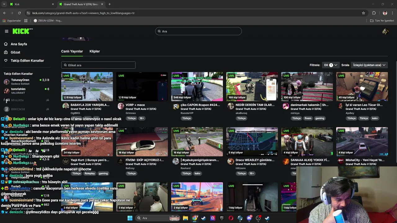Open tomrishim followed channel
Screen dimensions: 397x223
26,91
